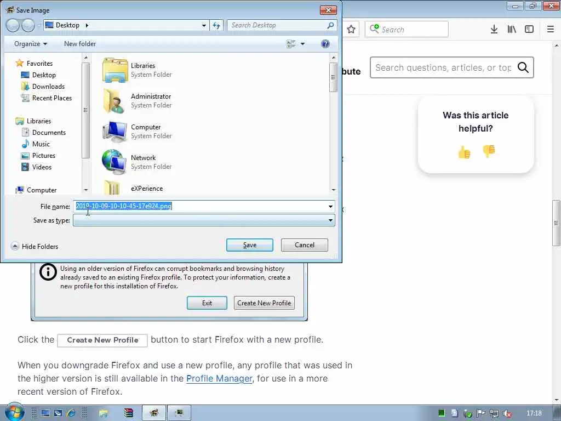Click the magnifier icon in Search Desktop box
Image resolution: width=561 pixels, height=421 pixels.
tap(330, 25)
